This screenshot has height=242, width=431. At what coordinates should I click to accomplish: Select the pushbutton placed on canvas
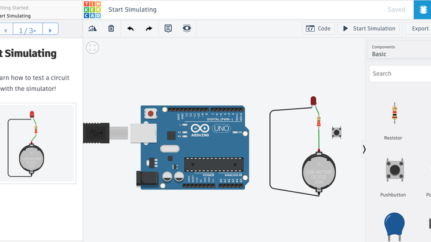point(336,133)
